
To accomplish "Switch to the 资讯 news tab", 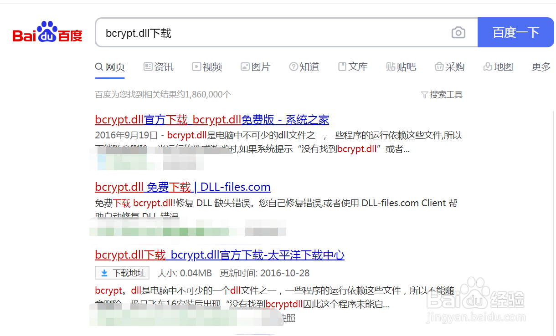I will click(x=159, y=66).
